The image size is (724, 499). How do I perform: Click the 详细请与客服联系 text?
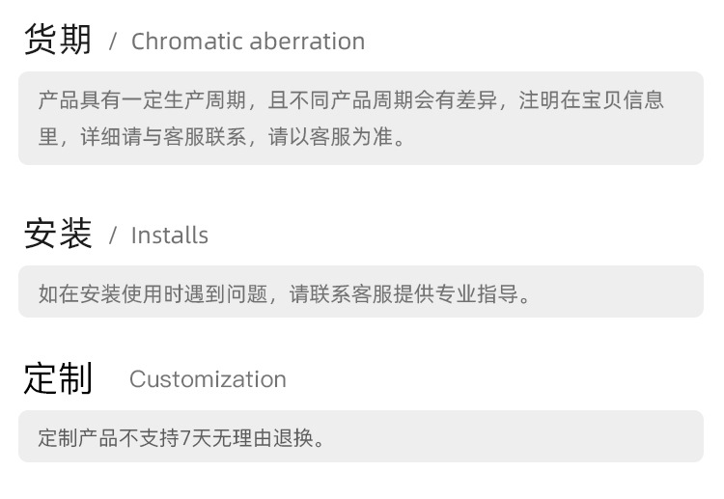click(x=163, y=137)
